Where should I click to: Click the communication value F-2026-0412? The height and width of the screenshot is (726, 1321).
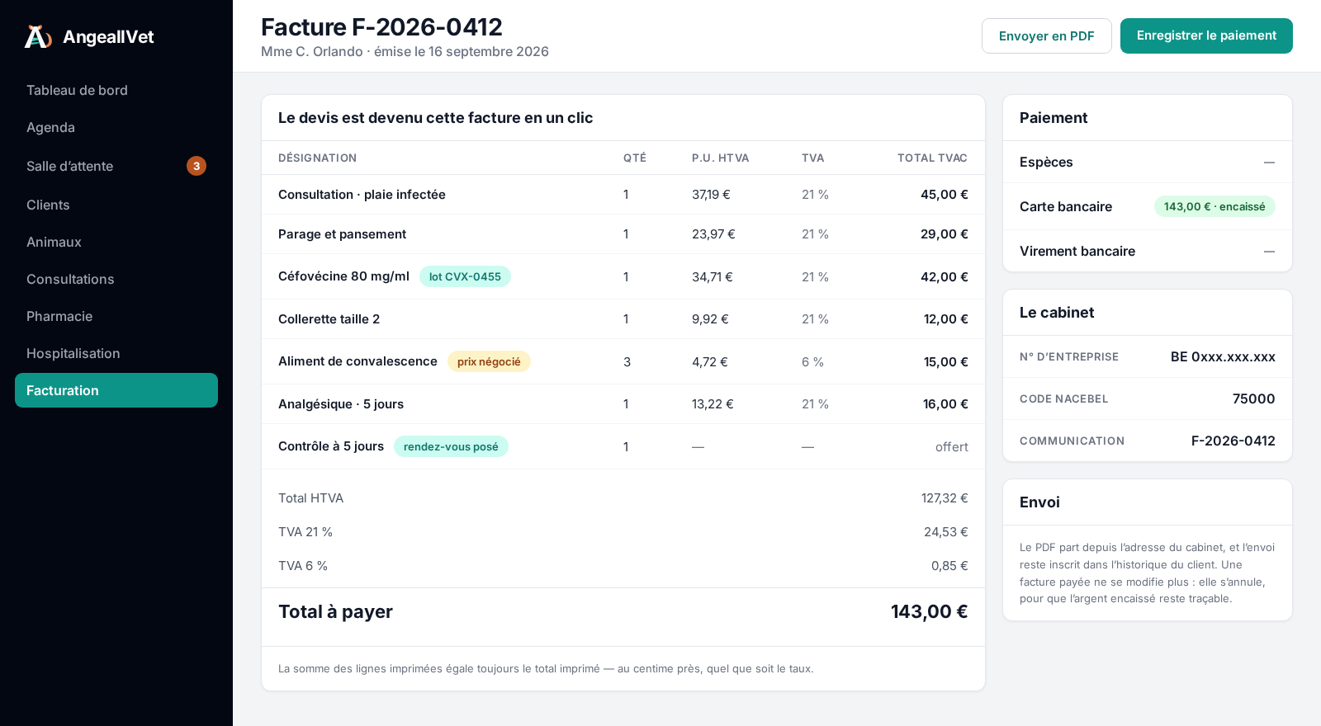(1233, 441)
